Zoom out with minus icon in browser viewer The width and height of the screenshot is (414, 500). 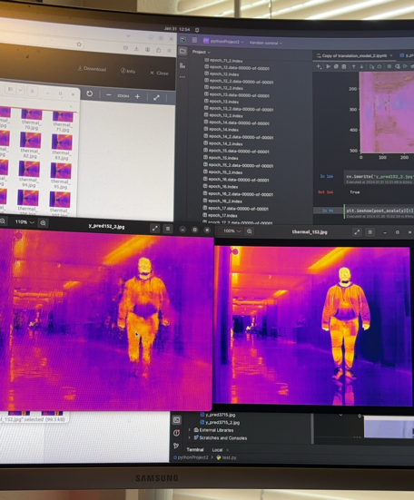(109, 95)
